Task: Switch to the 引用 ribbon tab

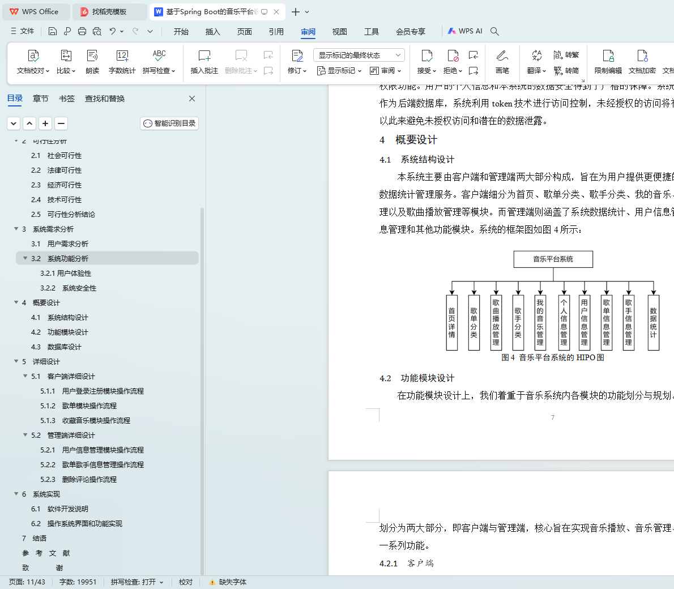Action: (276, 31)
